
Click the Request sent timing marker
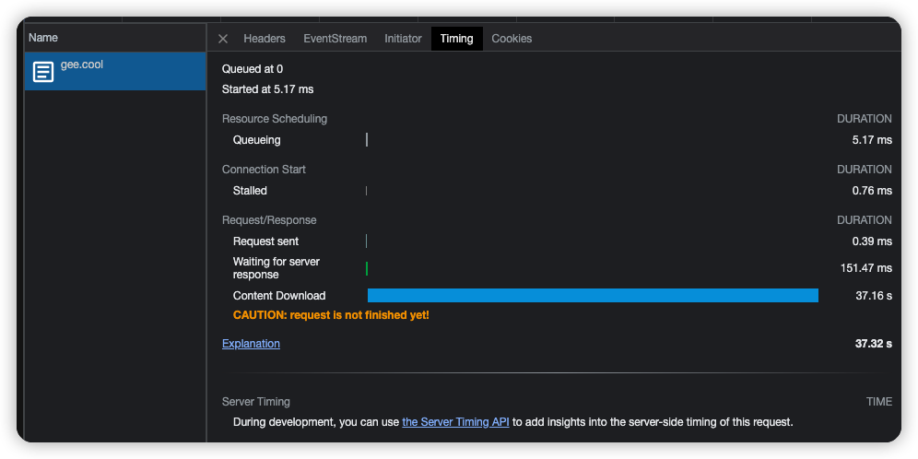coord(367,241)
